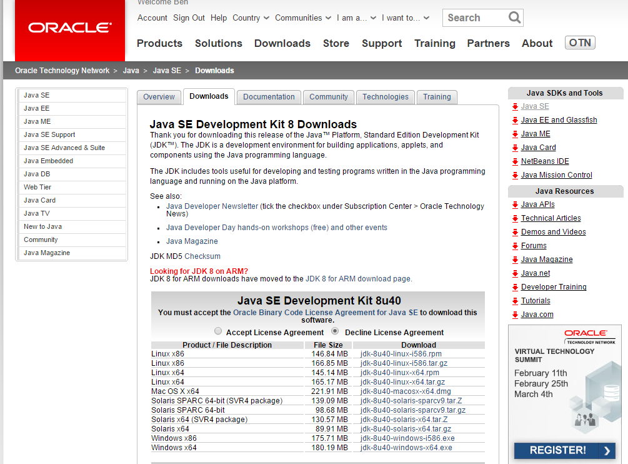Open the OTN badge button
The width and height of the screenshot is (628, 464).
pyautogui.click(x=580, y=43)
